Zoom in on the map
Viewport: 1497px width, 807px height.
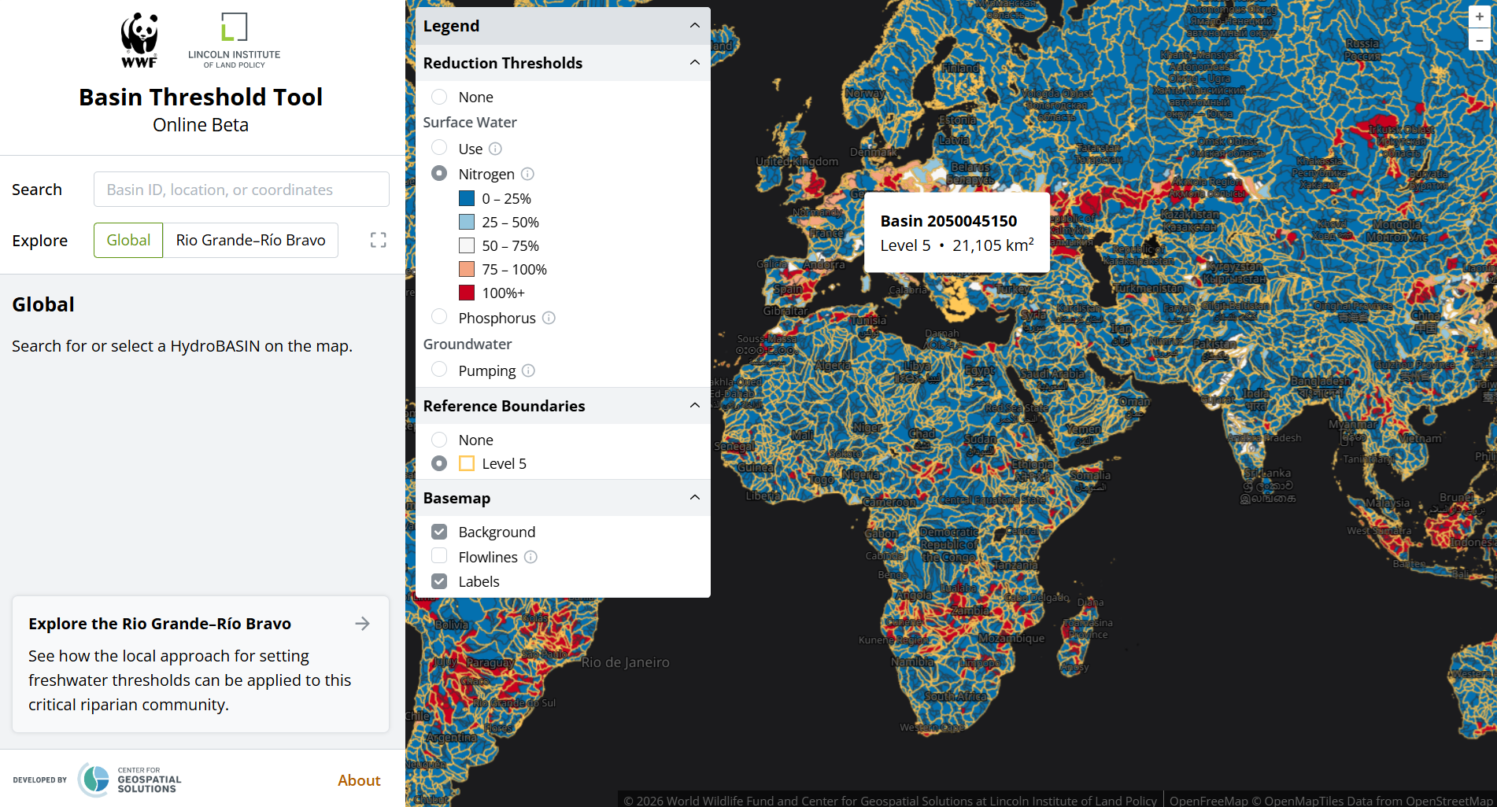click(1480, 17)
